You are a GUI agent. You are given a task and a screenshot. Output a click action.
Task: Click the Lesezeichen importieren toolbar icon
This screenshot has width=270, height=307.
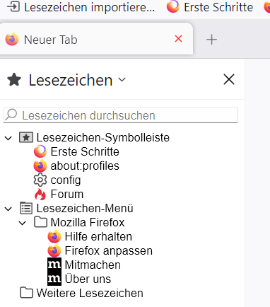(x=13, y=6)
